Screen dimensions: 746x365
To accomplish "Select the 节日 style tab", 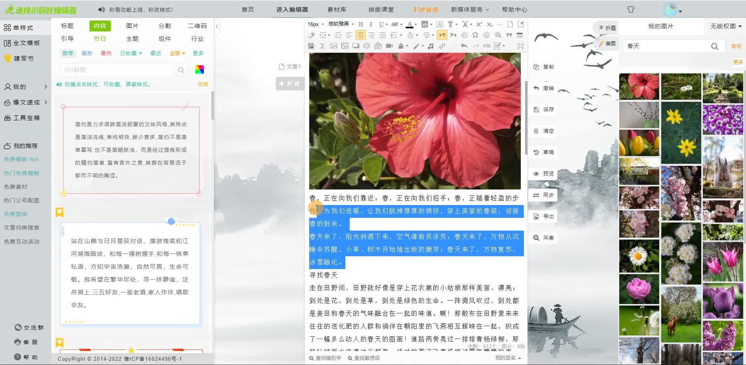I will click(x=100, y=39).
